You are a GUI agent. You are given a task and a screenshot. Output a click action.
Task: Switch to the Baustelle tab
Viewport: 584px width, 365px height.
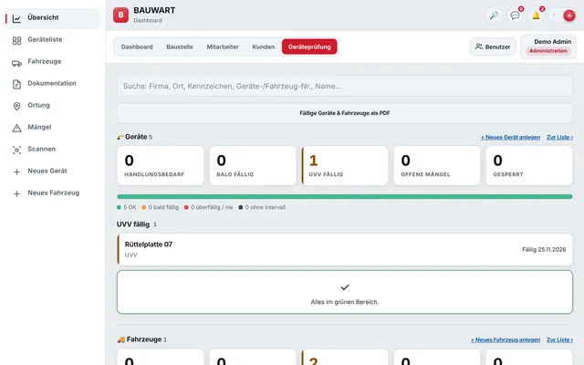point(180,47)
